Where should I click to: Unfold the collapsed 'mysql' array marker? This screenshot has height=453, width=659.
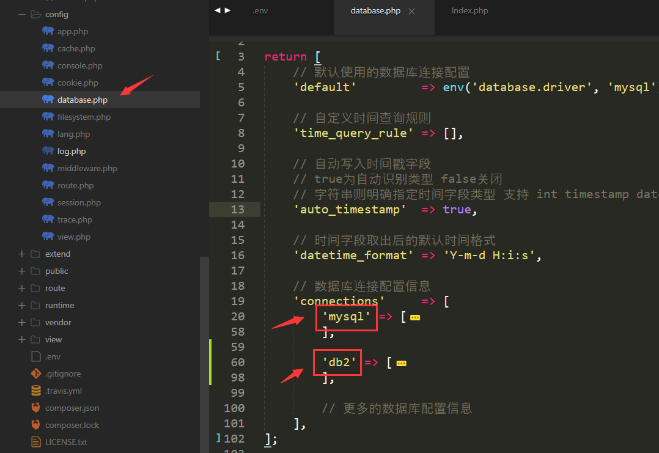point(415,317)
